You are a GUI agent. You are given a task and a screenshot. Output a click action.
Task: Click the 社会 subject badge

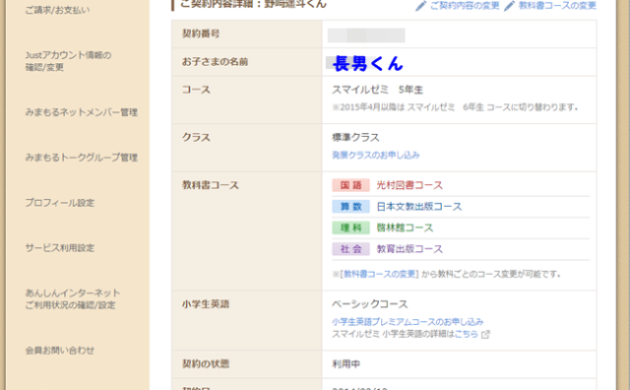tap(350, 249)
